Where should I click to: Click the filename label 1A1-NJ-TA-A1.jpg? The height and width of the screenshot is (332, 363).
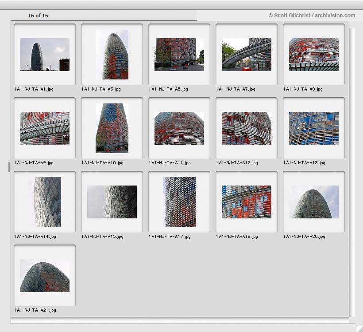34,89
